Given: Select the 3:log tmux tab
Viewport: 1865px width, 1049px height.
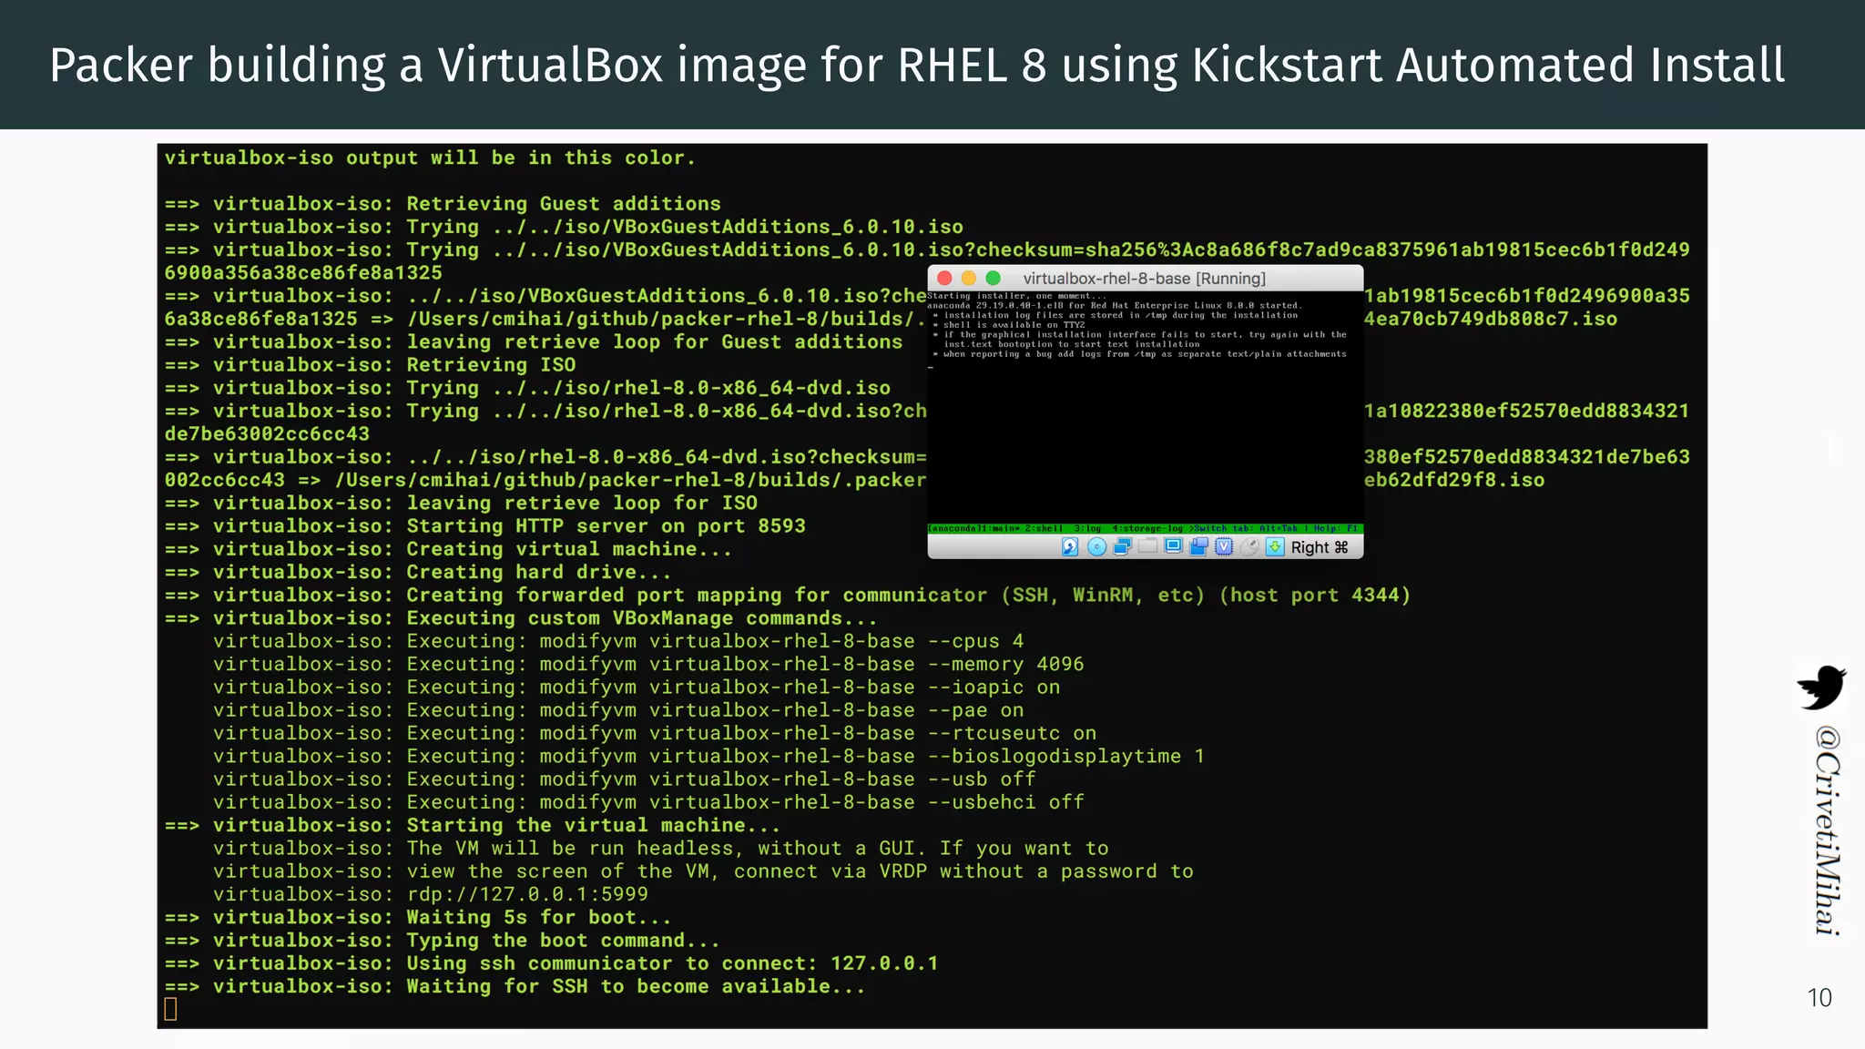Looking at the screenshot, I should 1087,528.
